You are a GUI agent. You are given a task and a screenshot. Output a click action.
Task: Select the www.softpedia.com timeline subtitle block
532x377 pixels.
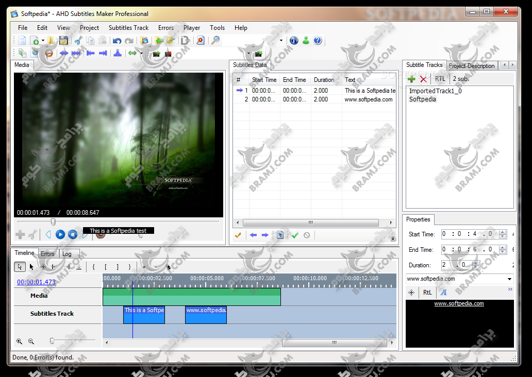click(206, 315)
